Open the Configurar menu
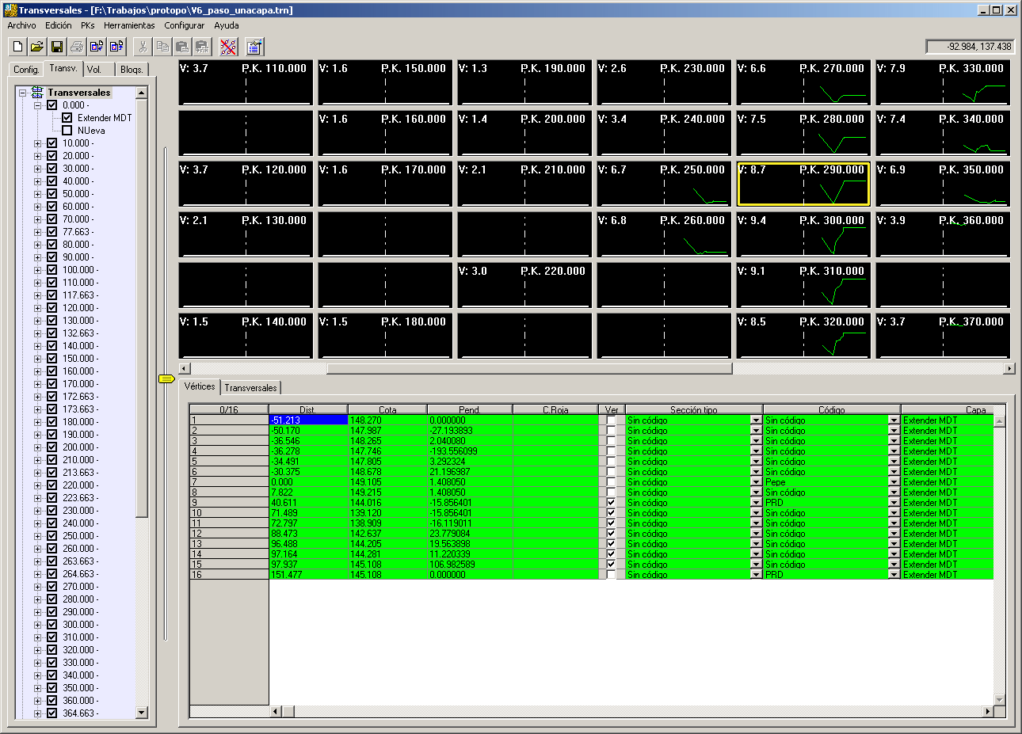1022x734 pixels. 185,25
